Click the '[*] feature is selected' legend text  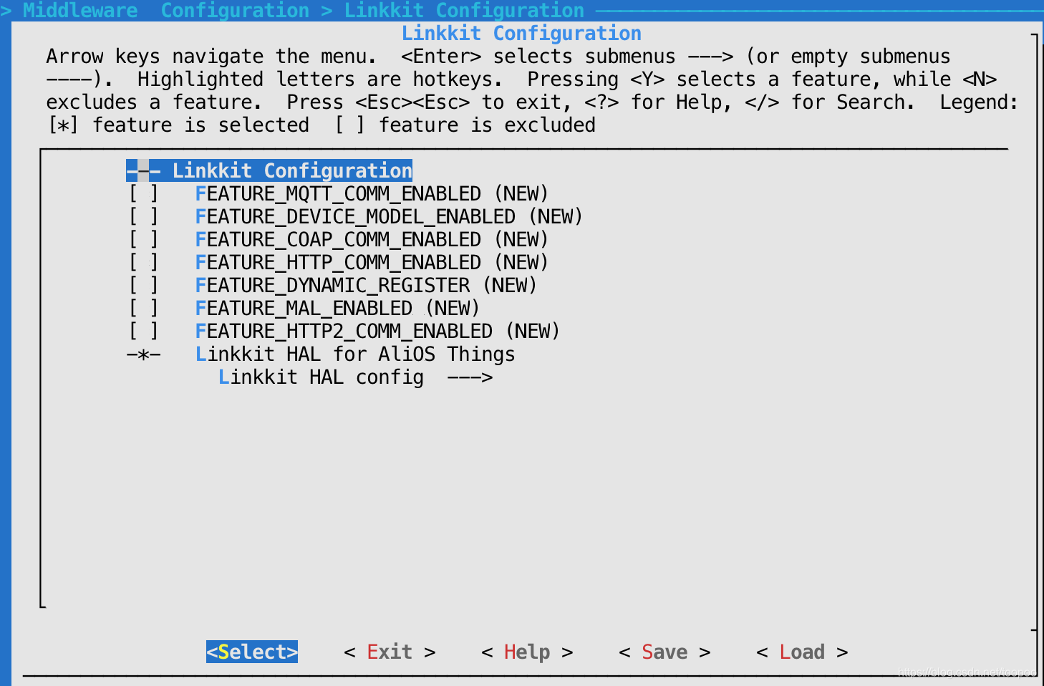tap(178, 125)
